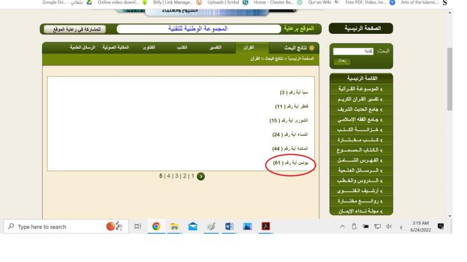Open the Qur'an Wiki bookmark
The image size is (467, 262).
[x=323, y=2]
